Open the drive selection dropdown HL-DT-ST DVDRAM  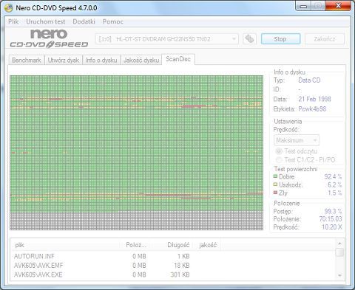click(166, 39)
